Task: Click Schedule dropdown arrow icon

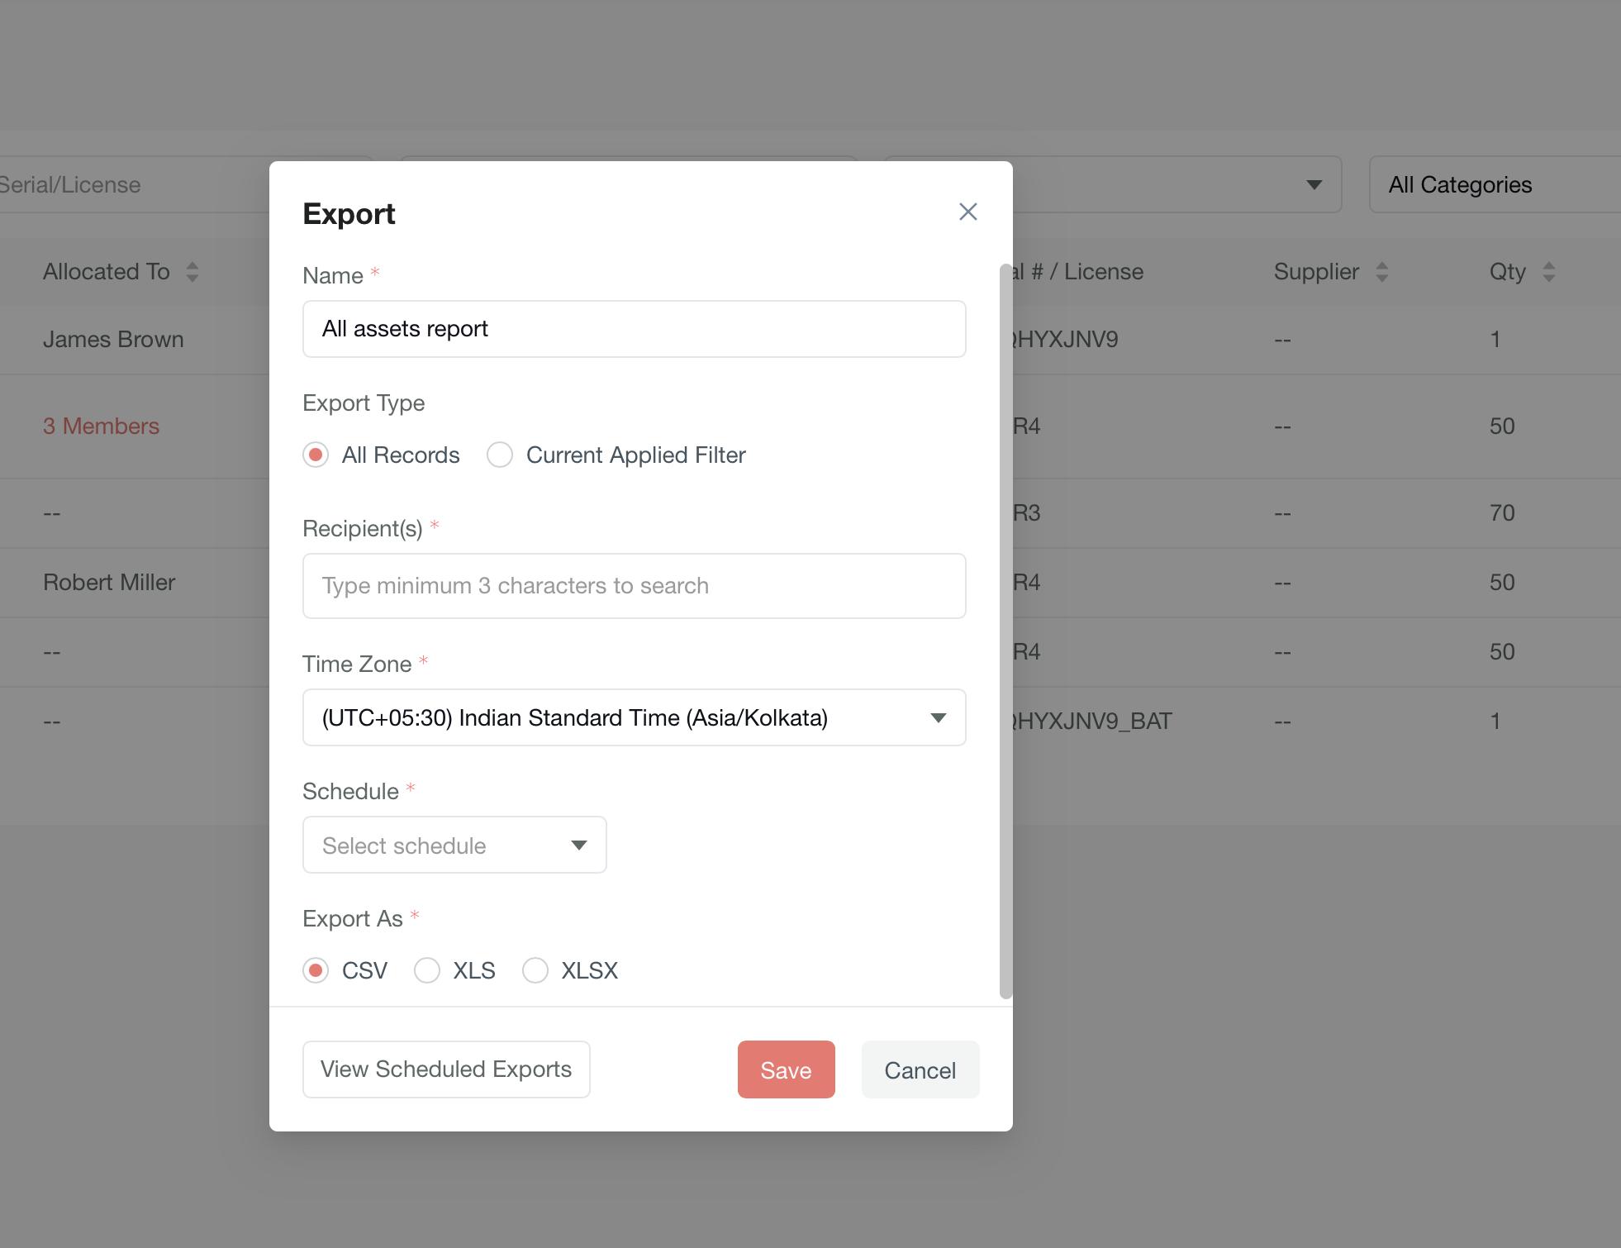Action: pyautogui.click(x=578, y=845)
